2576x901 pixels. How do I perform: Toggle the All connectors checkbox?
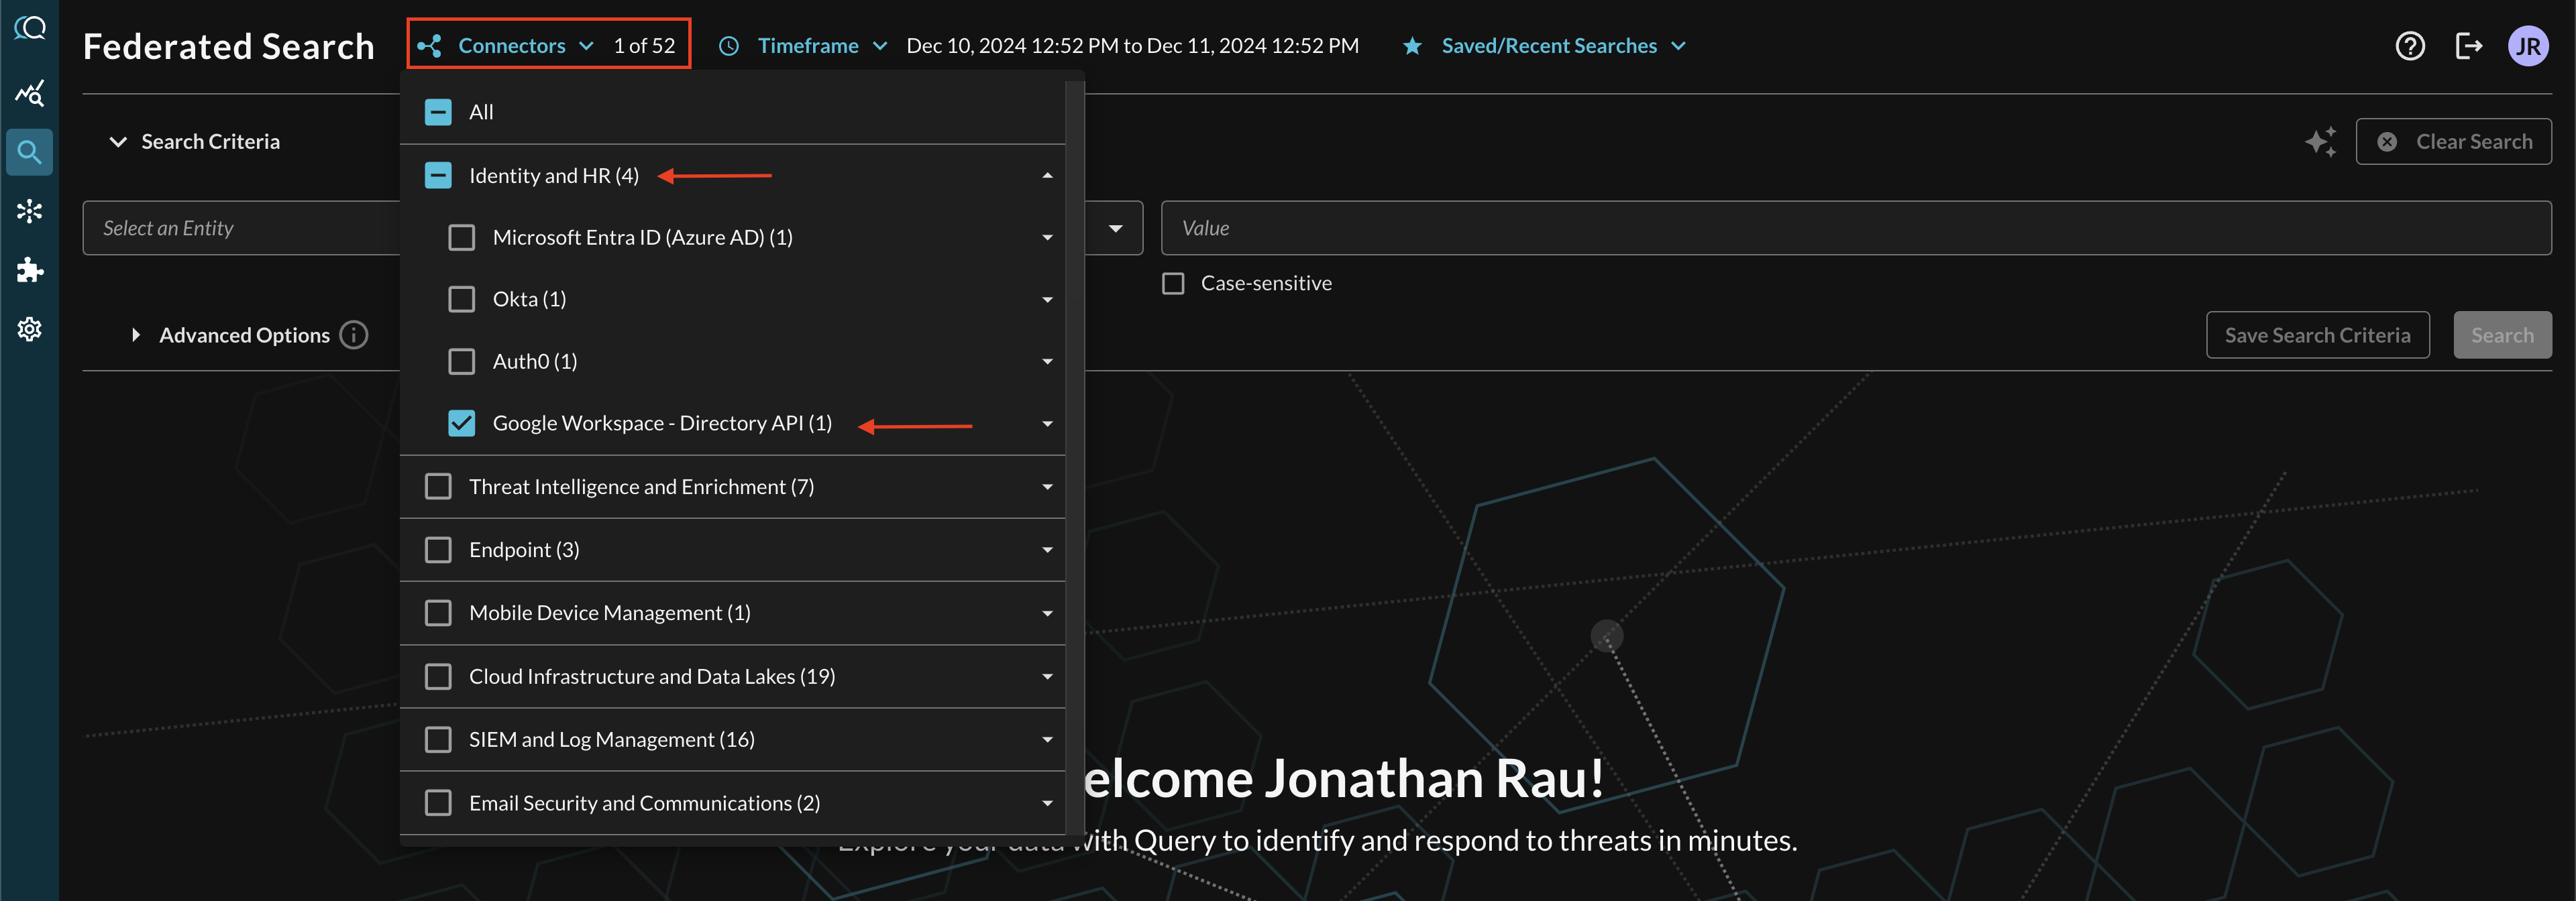coord(438,112)
